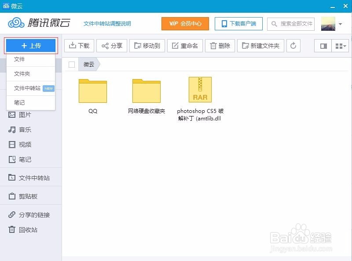This screenshot has height=261, width=352.
Task: Focus the 搜索全部文件 search field
Action: pyautogui.click(x=291, y=24)
